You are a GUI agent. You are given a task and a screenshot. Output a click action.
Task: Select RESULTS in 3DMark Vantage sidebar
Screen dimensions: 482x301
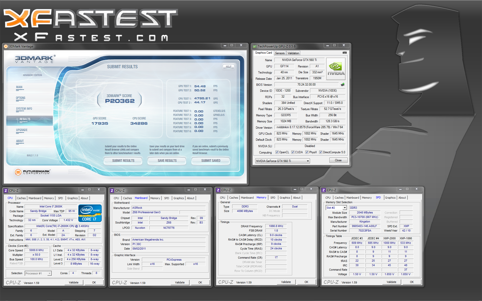30,120
